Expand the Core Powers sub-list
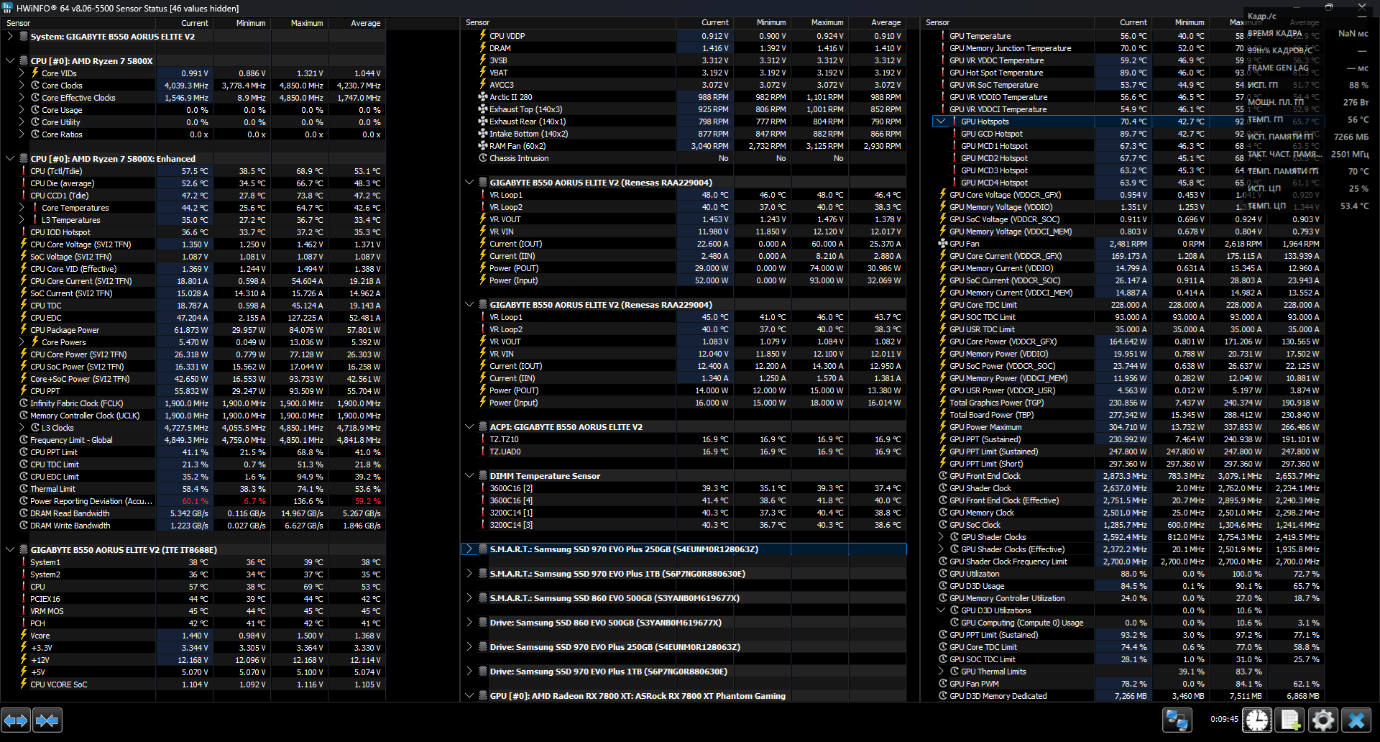 pyautogui.click(x=22, y=342)
